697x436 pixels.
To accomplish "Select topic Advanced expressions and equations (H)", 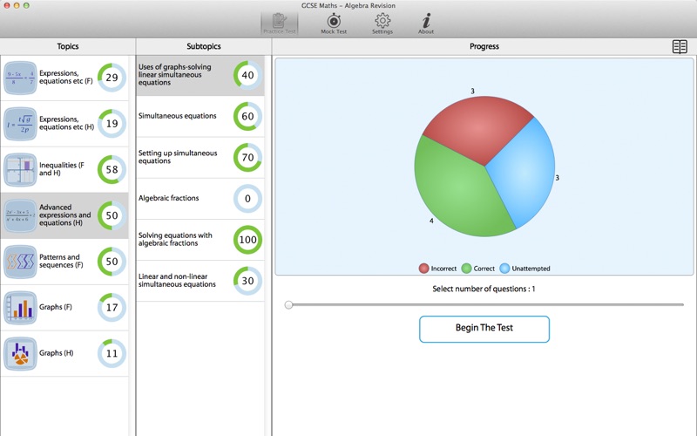I will pos(64,215).
